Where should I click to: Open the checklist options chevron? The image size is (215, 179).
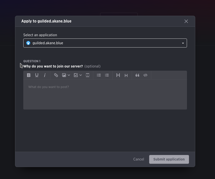pos(81,75)
